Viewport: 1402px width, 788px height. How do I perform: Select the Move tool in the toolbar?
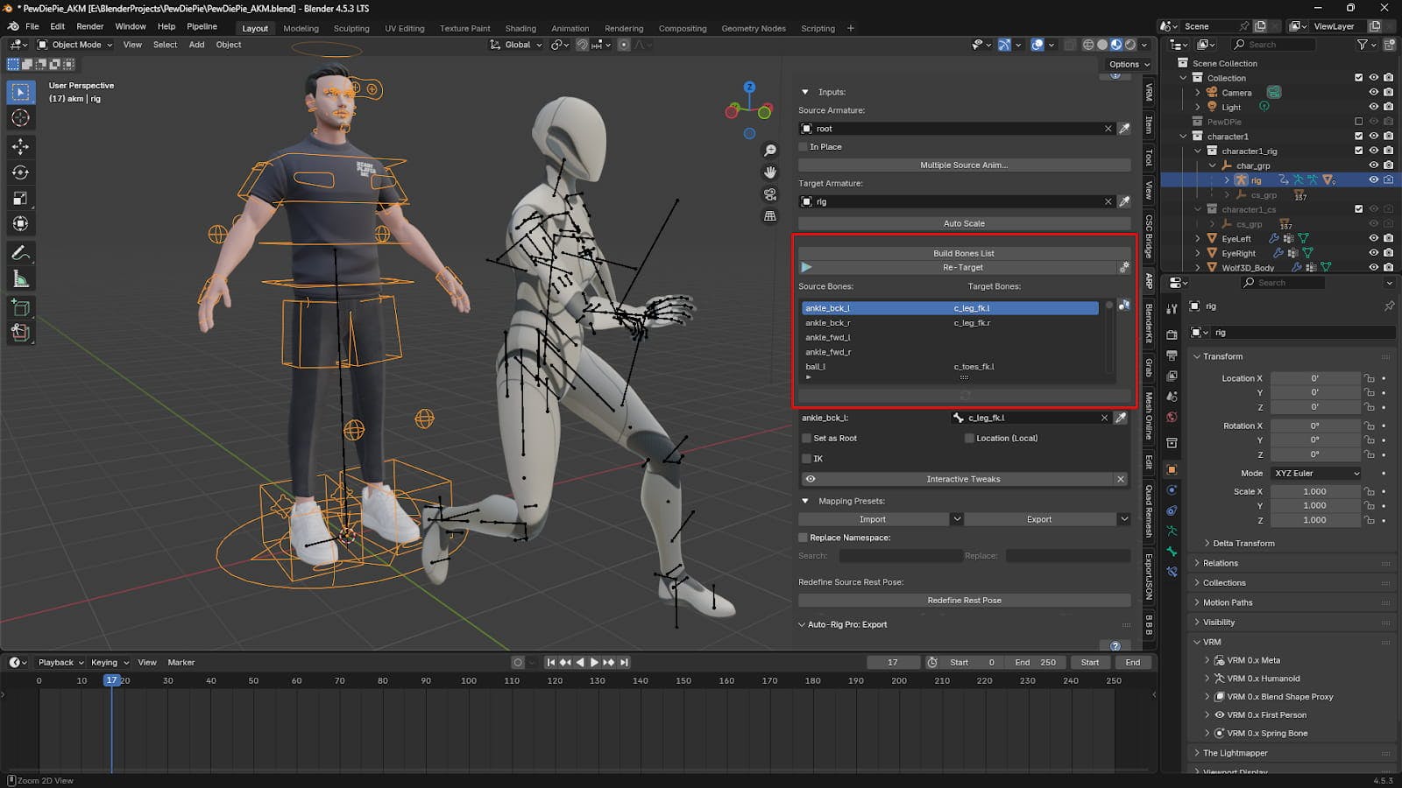(20, 146)
